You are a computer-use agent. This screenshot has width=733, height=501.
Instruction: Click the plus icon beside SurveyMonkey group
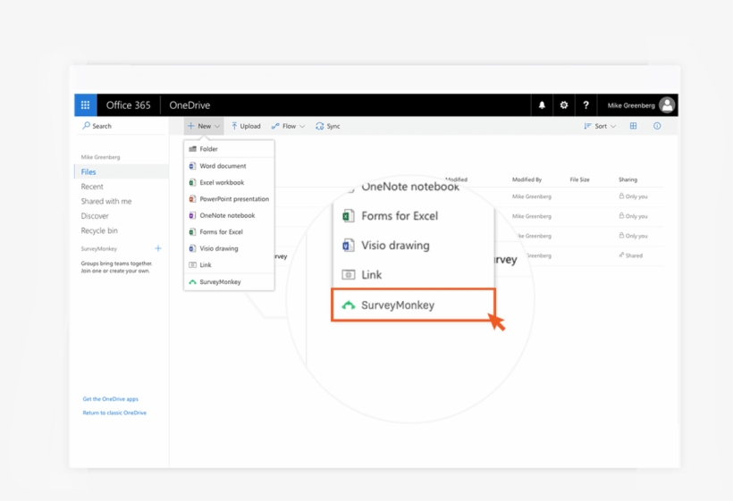coord(158,248)
